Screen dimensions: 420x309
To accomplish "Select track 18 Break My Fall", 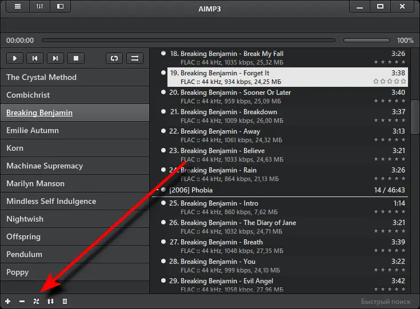I will click(x=287, y=58).
